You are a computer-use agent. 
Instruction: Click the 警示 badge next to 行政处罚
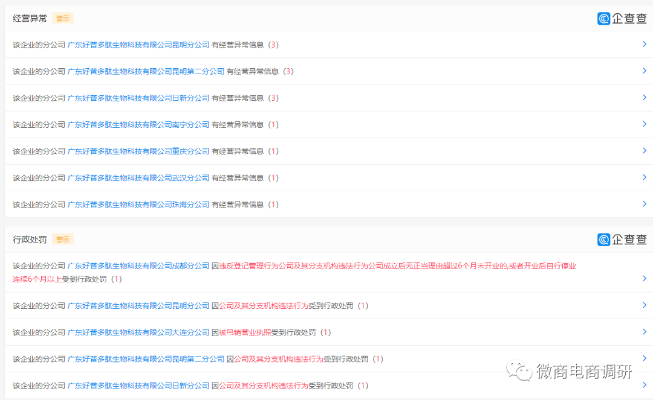[63, 240]
